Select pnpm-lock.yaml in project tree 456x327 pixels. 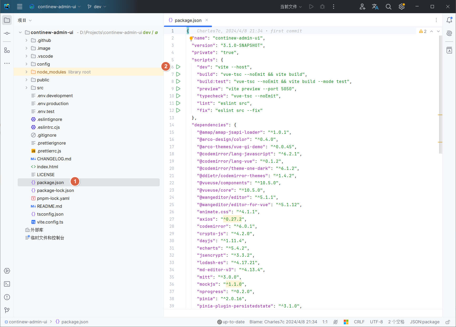click(x=53, y=198)
